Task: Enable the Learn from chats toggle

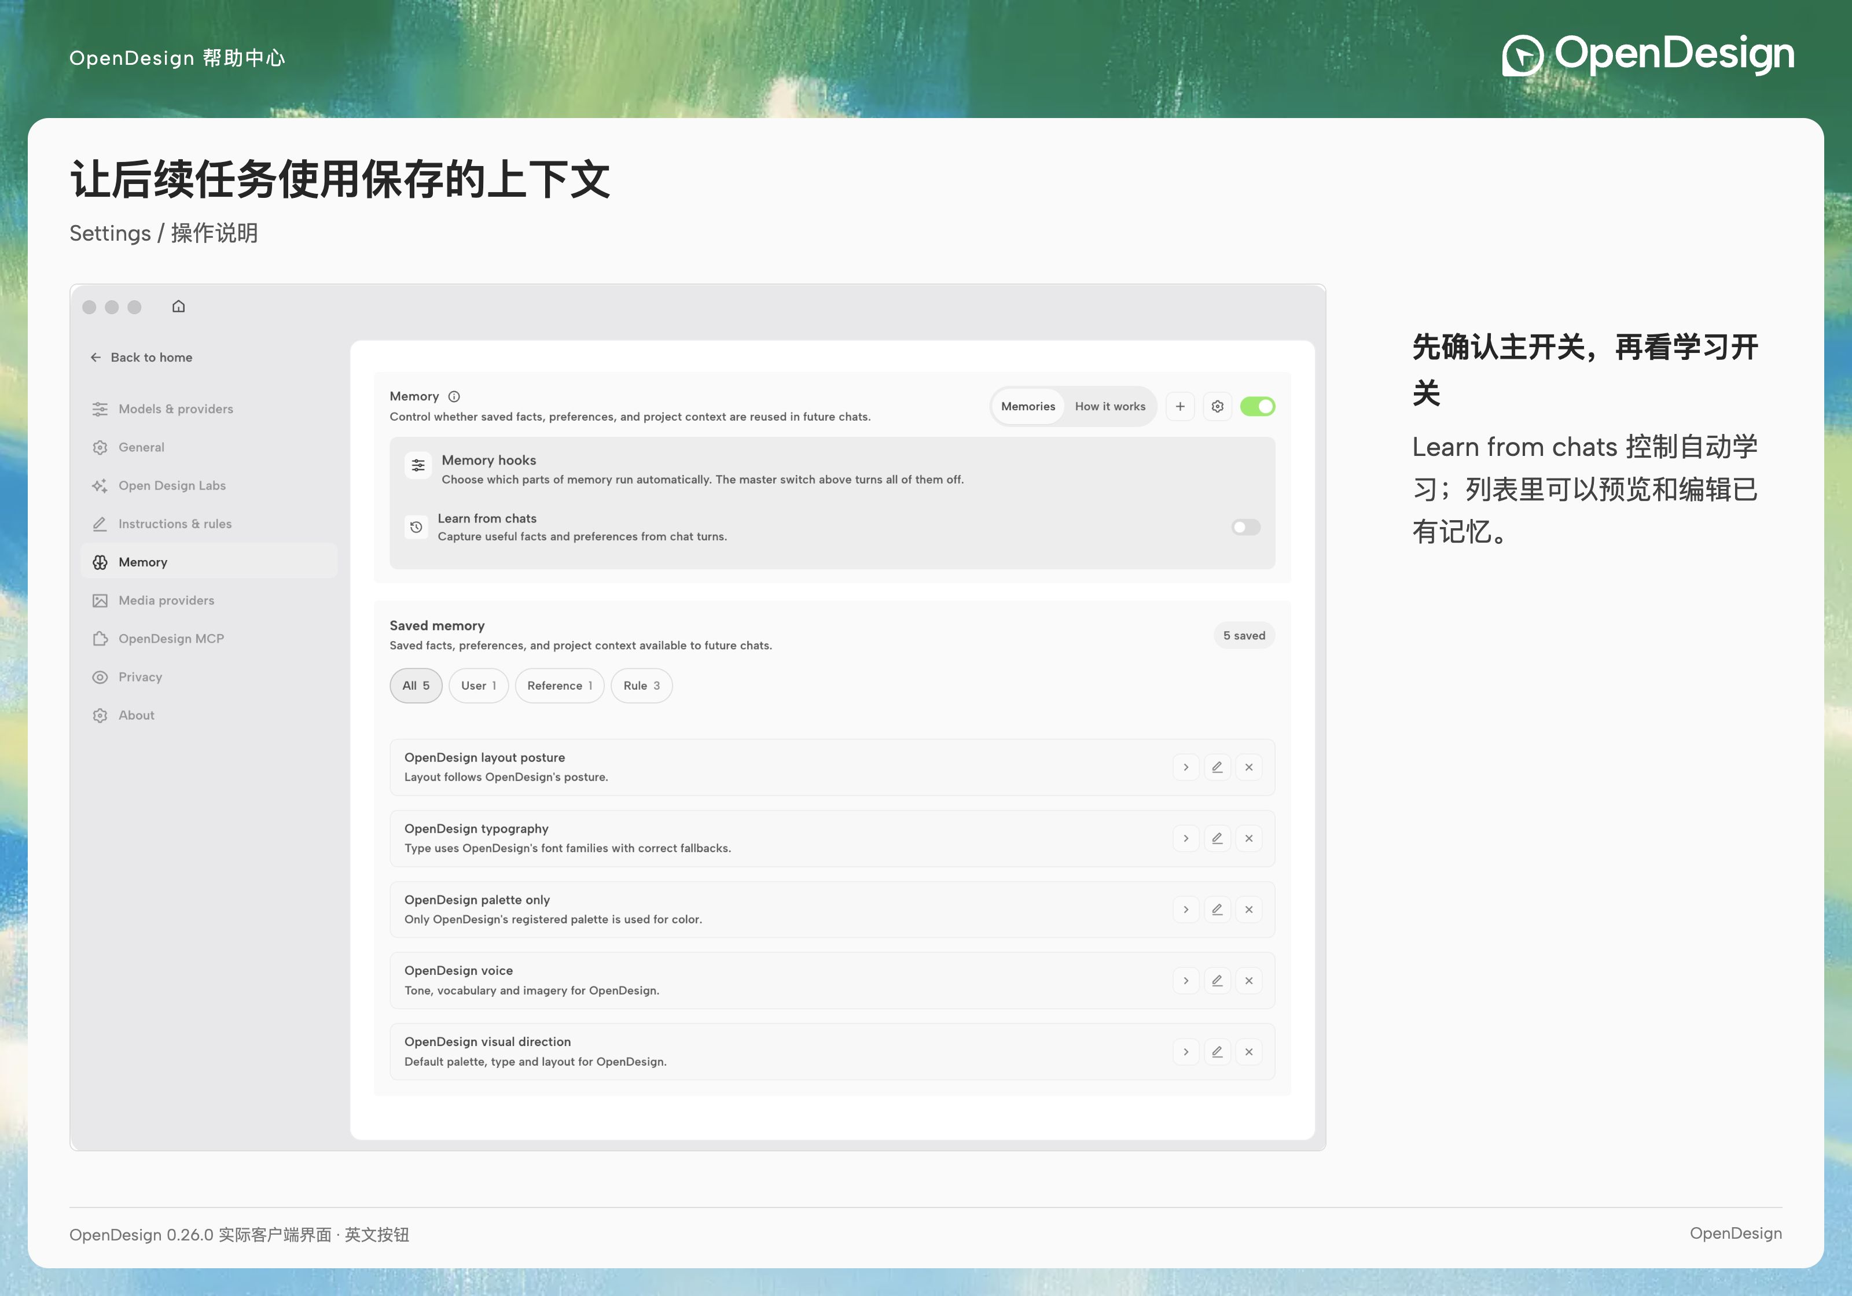Action: (1245, 528)
